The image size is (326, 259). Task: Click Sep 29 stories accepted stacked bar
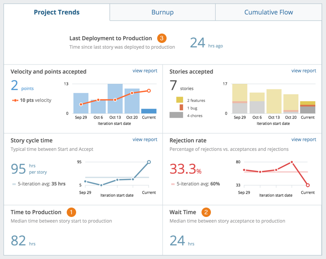pyautogui.click(x=240, y=98)
